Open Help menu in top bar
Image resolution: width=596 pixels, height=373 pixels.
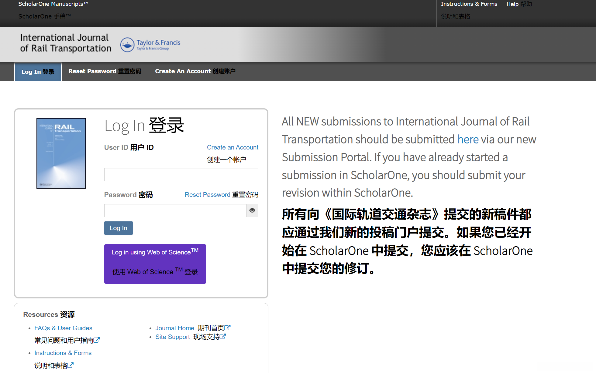click(x=519, y=4)
